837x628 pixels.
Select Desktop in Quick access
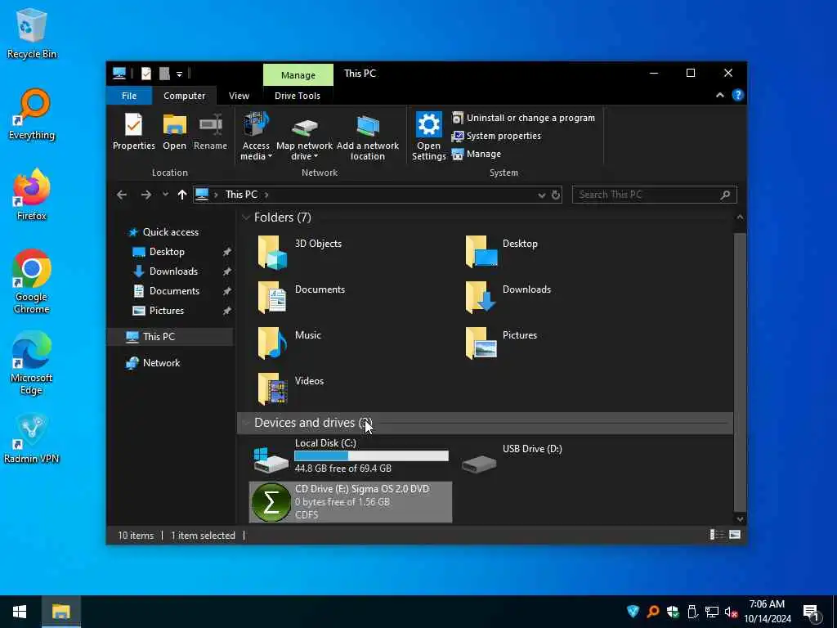point(167,252)
